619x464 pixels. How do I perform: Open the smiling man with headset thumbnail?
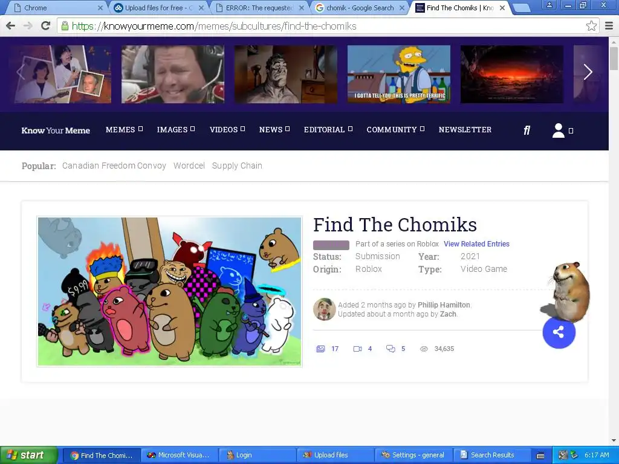point(172,74)
